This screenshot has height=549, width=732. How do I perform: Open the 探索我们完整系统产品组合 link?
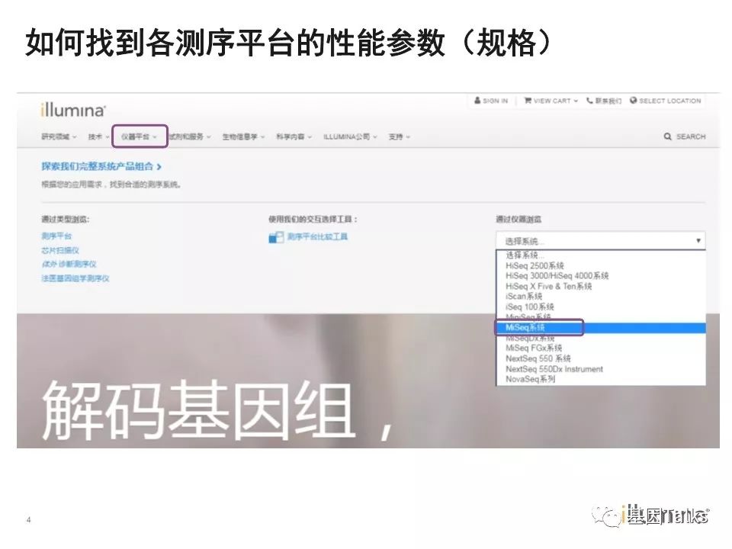pos(101,165)
